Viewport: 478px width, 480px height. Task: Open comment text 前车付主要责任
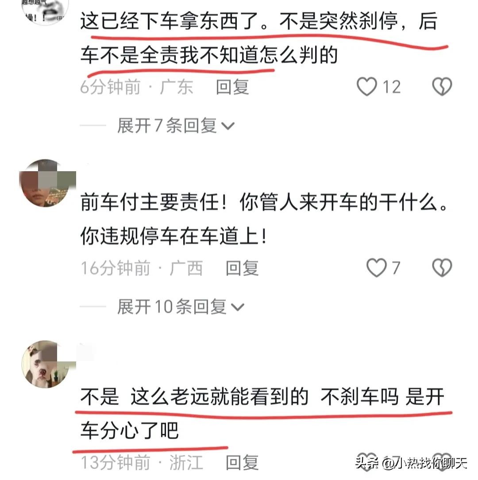(x=264, y=219)
